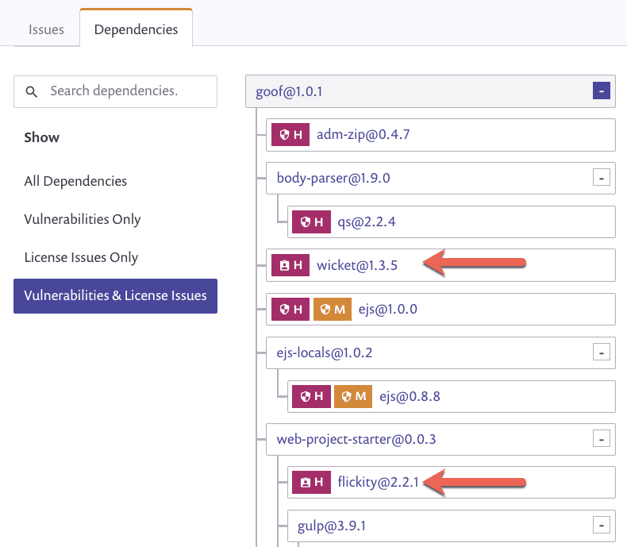Click the search magnifier icon
627x547 pixels.
(31, 91)
